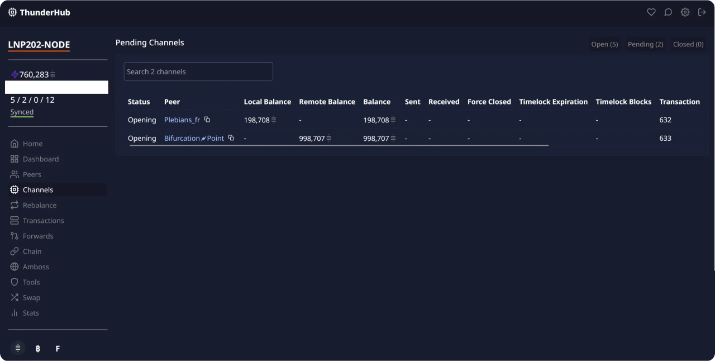The width and height of the screenshot is (715, 361).
Task: Click the ThunderHub logo
Action: tap(39, 12)
